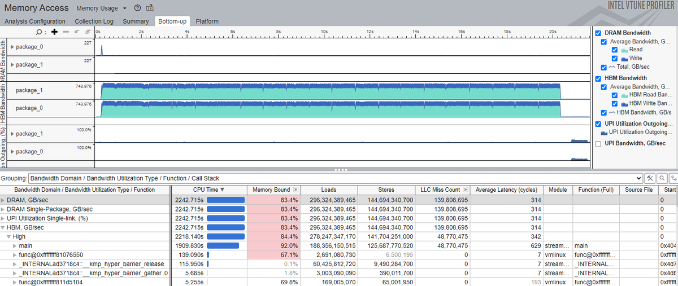Screen dimensions: 678x286
Task: Open the Summary tab
Action: tap(136, 21)
